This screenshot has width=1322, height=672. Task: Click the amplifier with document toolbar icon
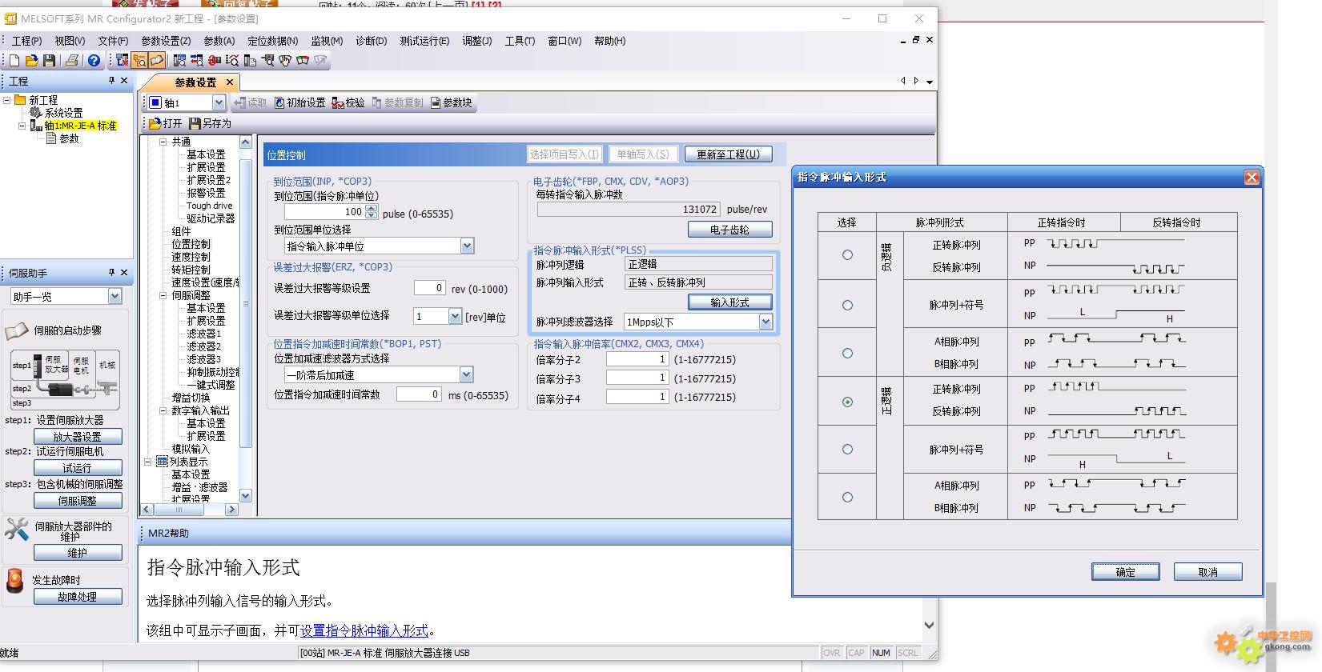coord(250,60)
